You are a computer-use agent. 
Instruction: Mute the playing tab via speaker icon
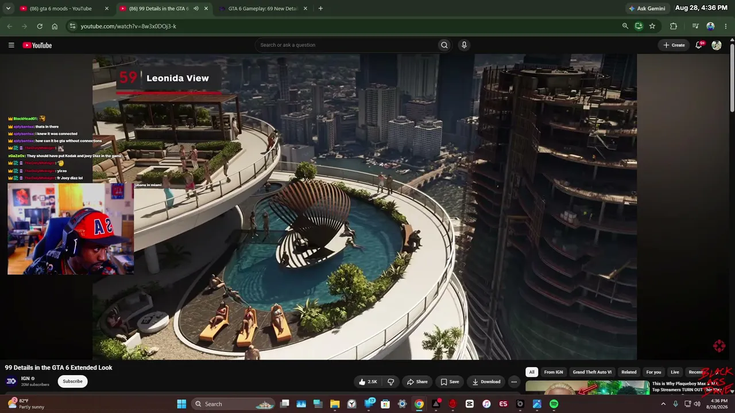(x=196, y=9)
